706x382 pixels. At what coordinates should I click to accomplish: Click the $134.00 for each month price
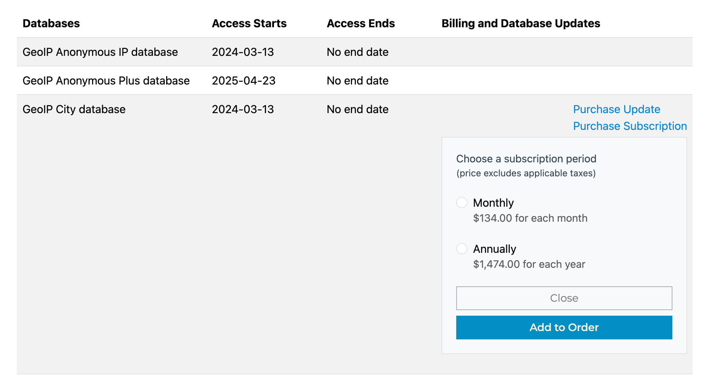530,218
